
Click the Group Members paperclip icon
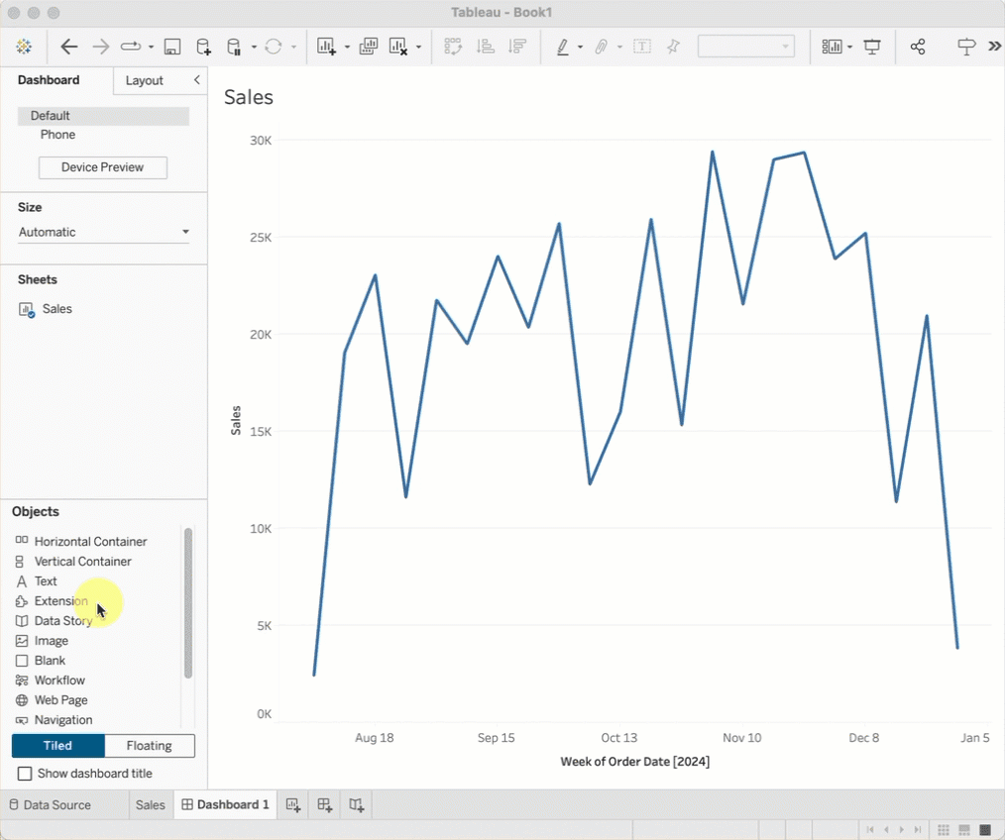point(602,47)
